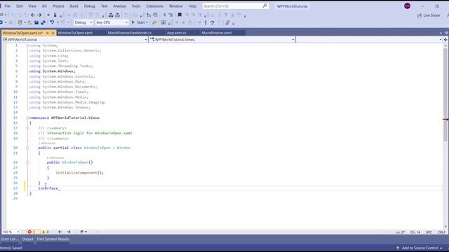Open the empty members navigation dropdown

[x=370, y=40]
